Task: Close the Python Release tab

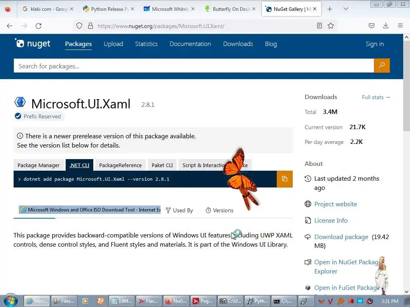Action: tap(133, 9)
